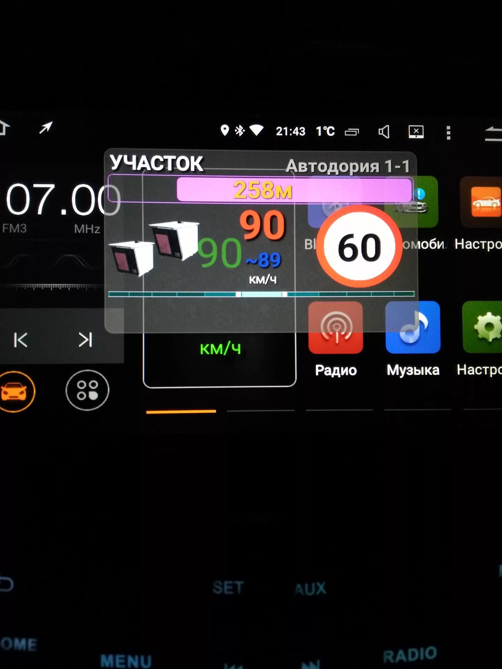
Task: Tap the Музыка label text
Action: point(413,370)
